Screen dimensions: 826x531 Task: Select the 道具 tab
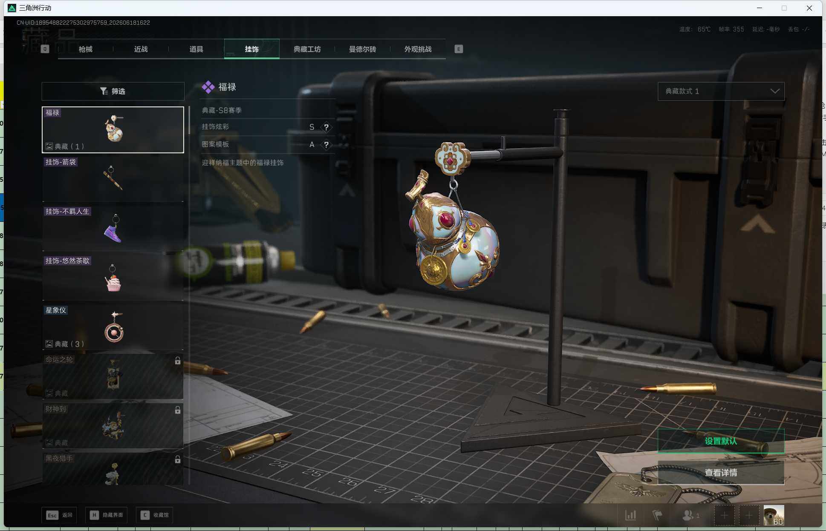(x=196, y=49)
